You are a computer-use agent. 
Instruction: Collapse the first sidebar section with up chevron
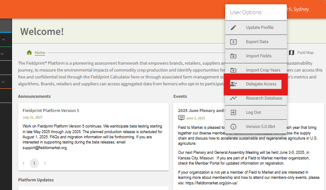coord(3,40)
